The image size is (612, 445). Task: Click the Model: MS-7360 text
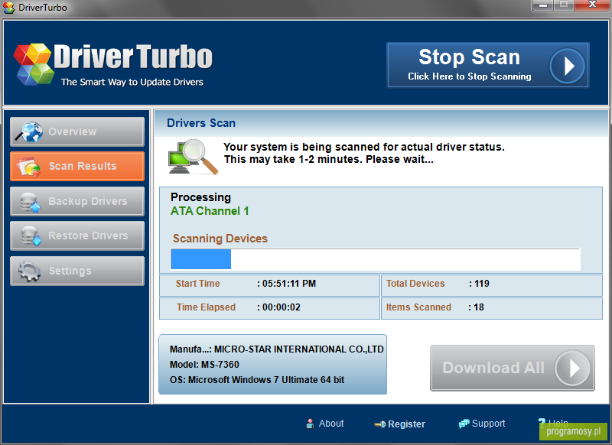(x=204, y=365)
